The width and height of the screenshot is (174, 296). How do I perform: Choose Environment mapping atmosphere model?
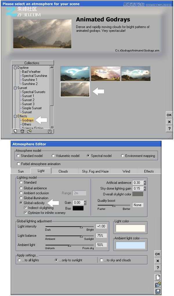[122, 156]
